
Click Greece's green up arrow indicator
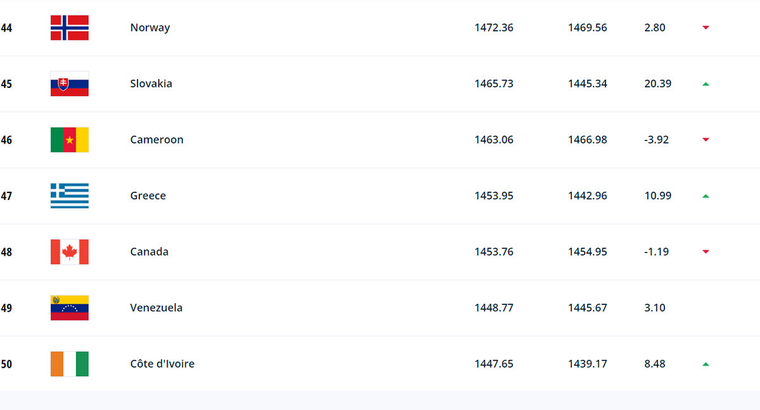[x=706, y=196]
